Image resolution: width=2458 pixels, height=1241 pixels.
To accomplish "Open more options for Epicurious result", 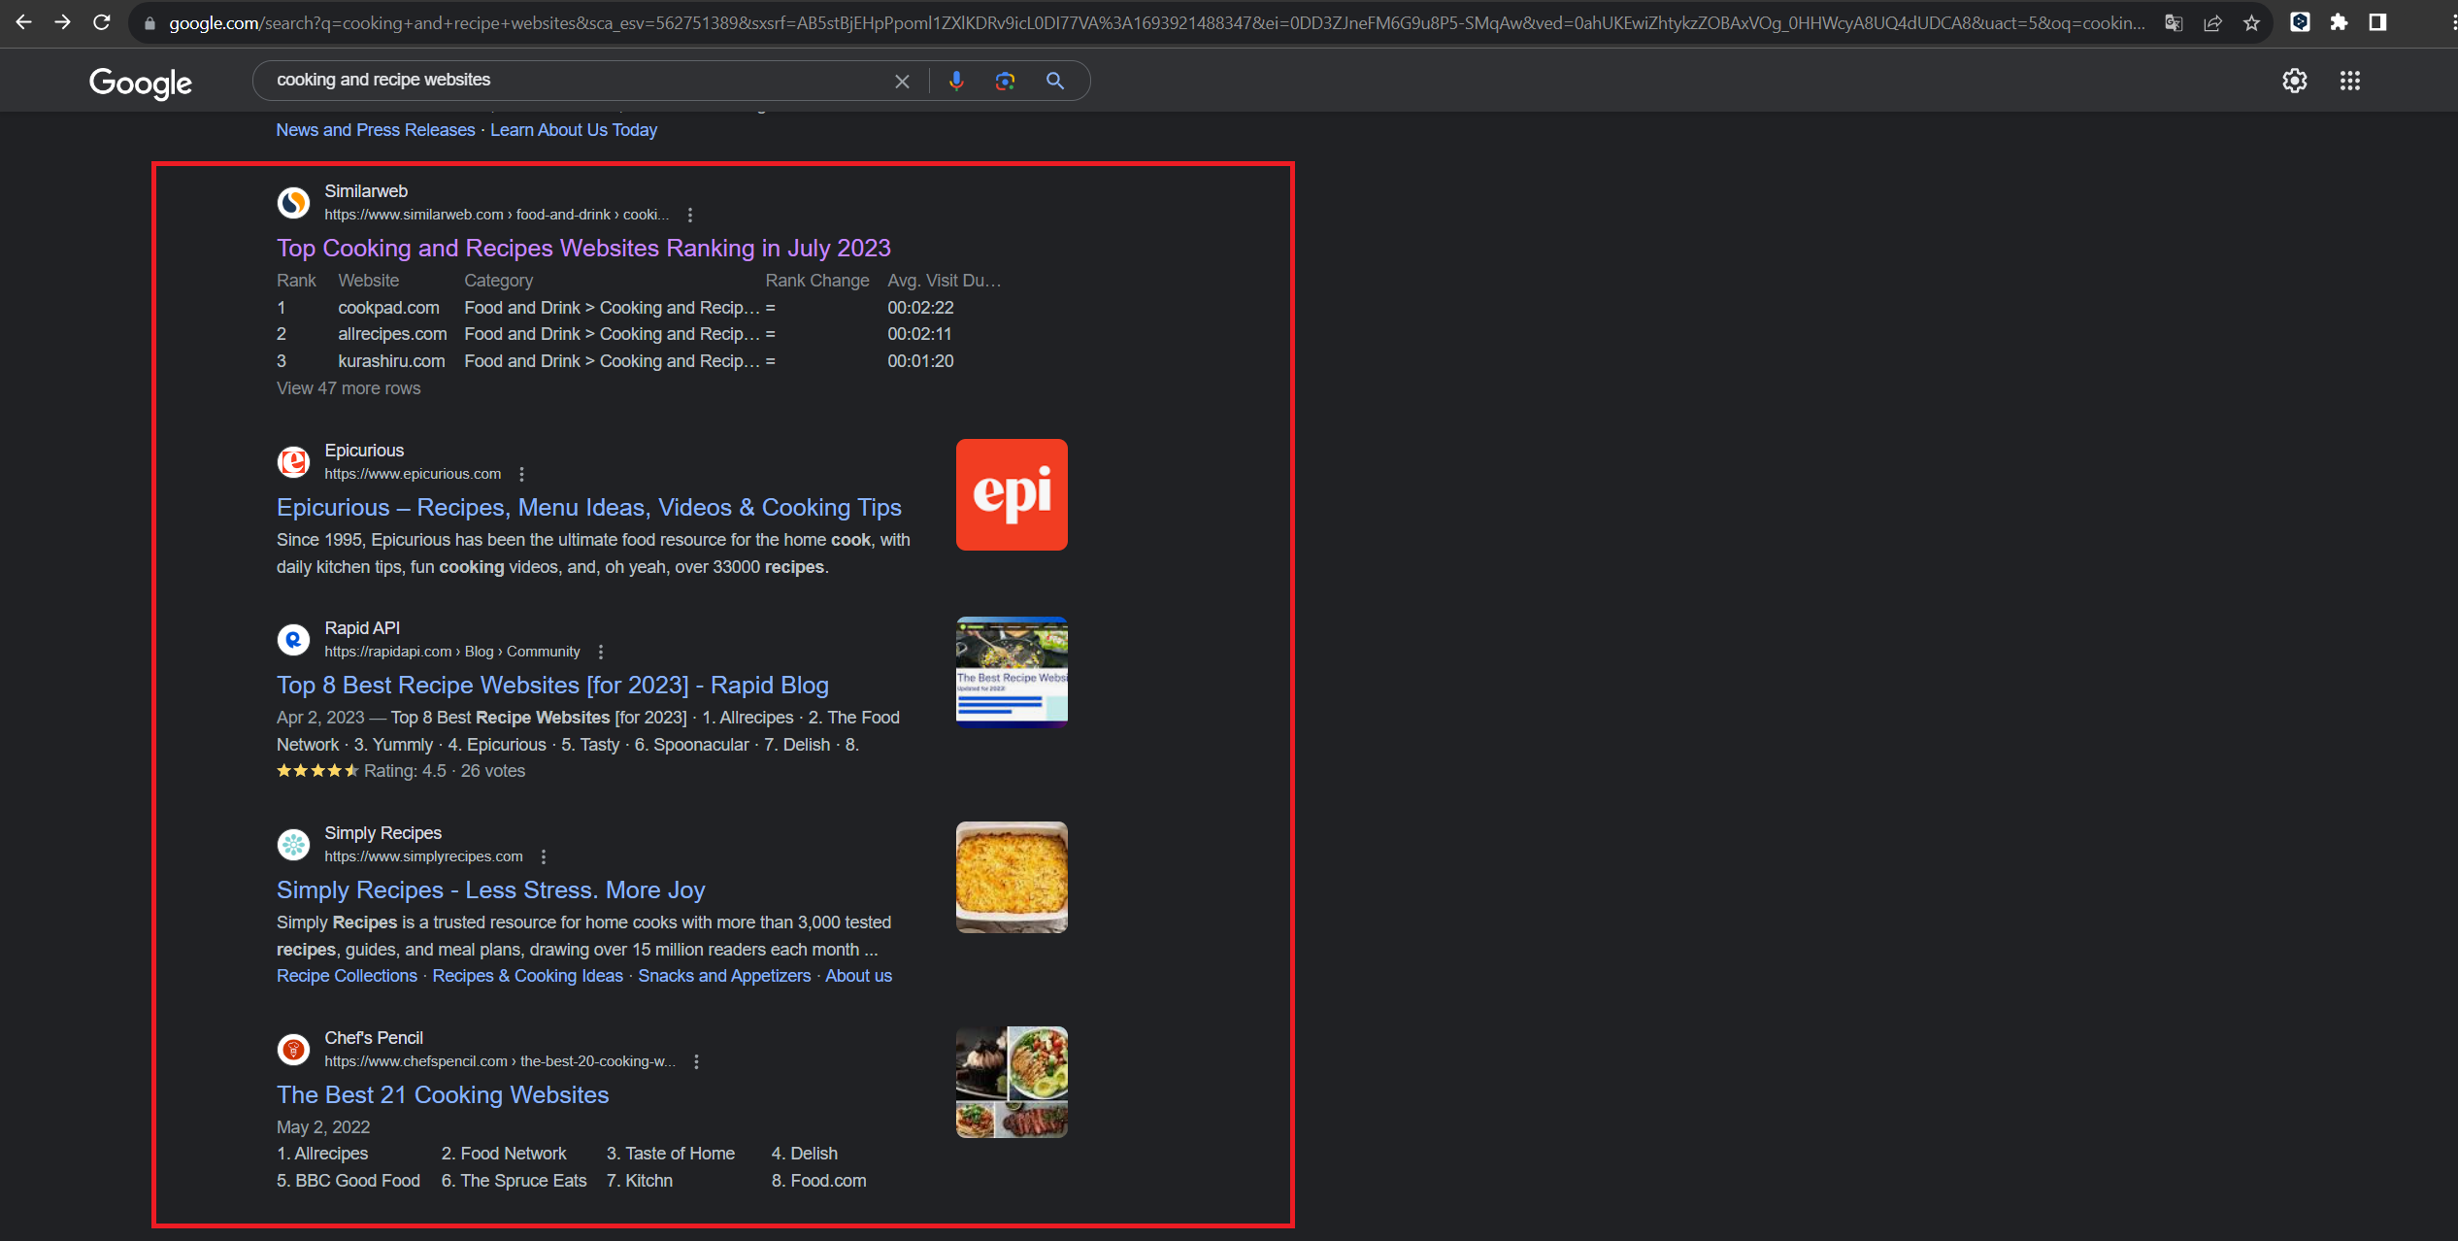I will (521, 474).
